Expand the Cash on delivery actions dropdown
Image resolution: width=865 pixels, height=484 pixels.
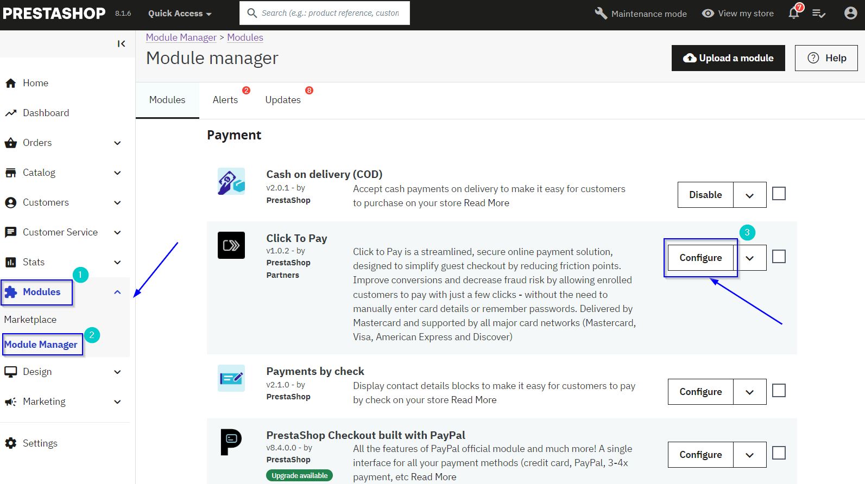click(x=749, y=195)
